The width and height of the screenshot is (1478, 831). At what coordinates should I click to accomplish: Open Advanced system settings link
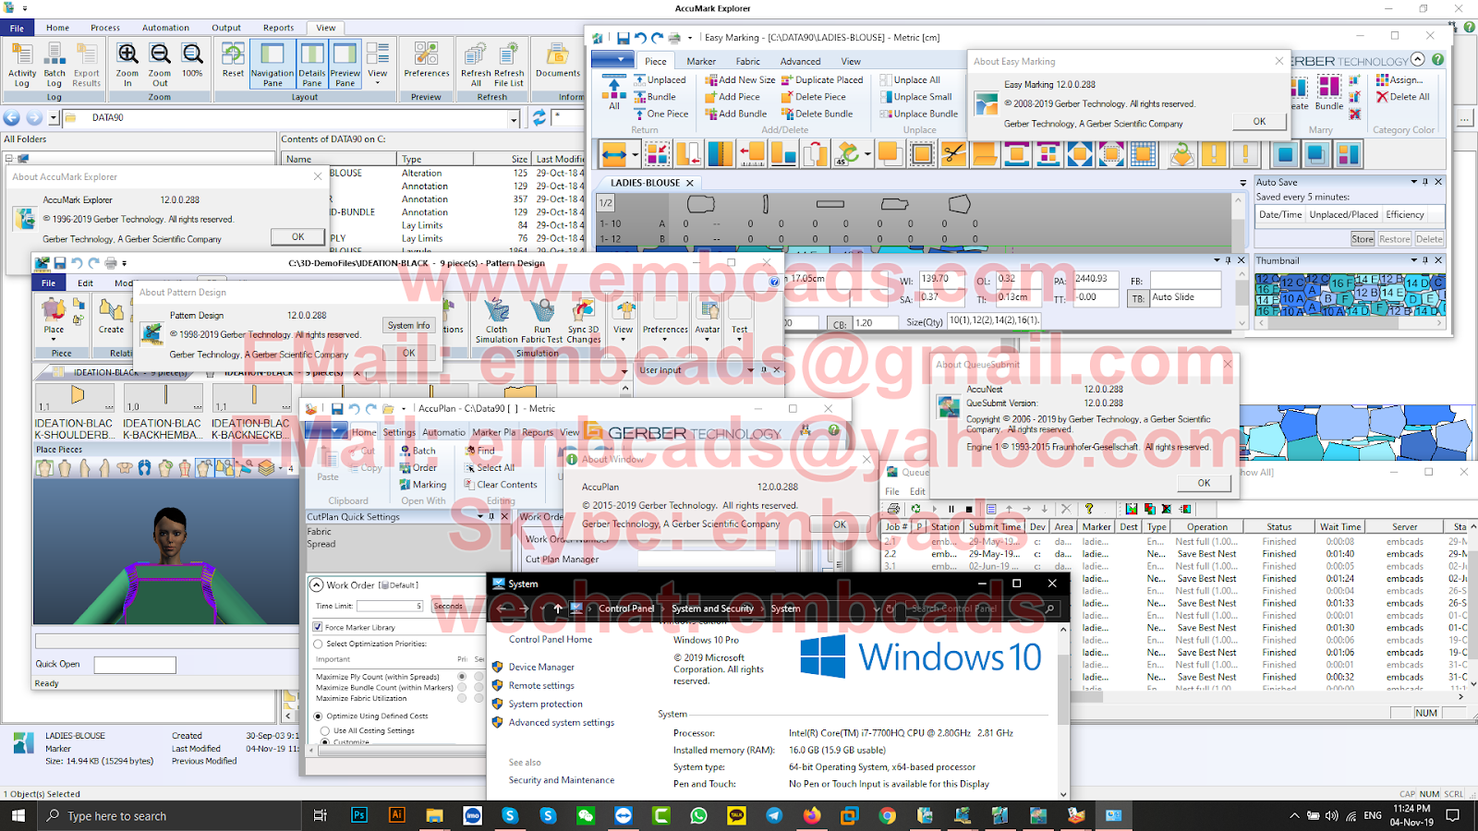pos(562,722)
